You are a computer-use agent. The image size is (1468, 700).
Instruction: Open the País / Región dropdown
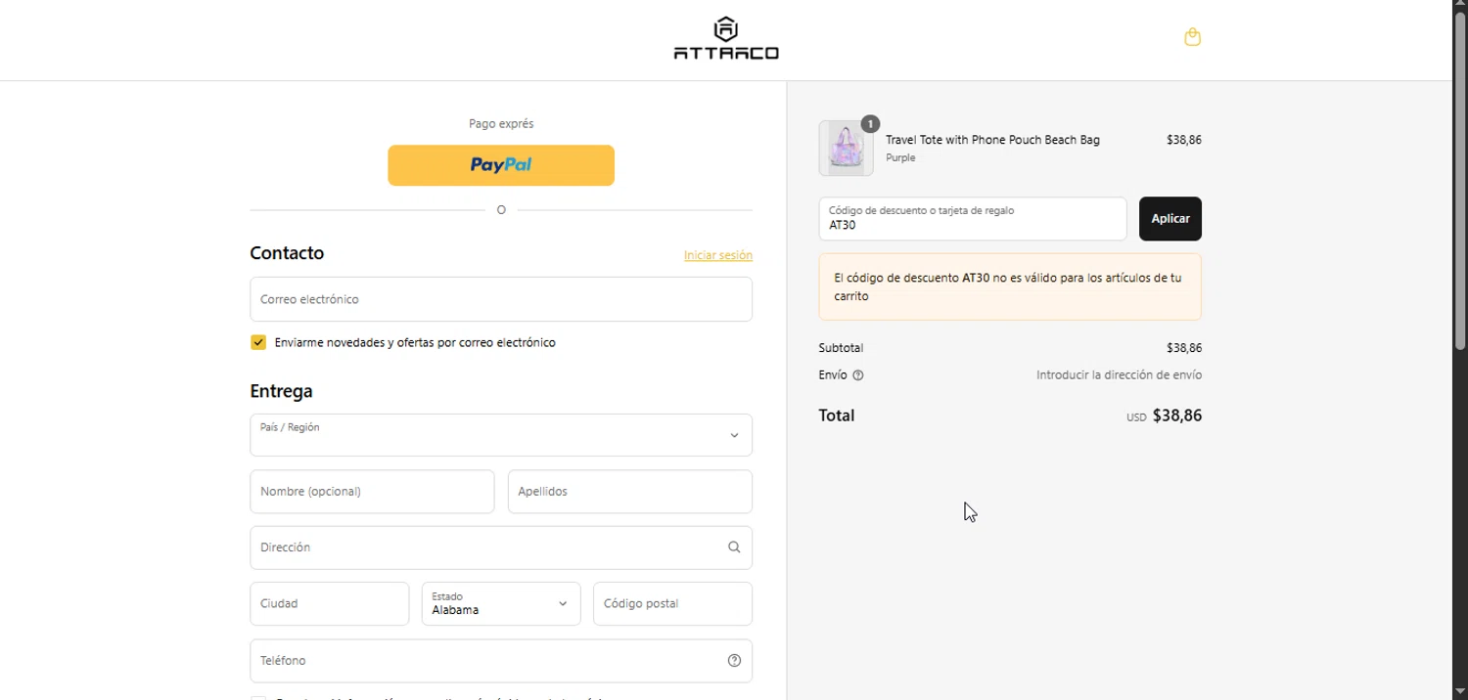(501, 435)
